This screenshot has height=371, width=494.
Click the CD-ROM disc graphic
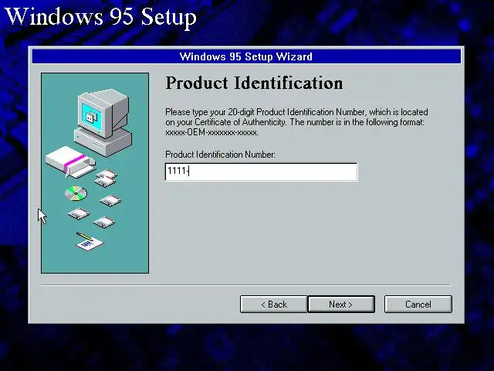pyautogui.click(x=76, y=193)
